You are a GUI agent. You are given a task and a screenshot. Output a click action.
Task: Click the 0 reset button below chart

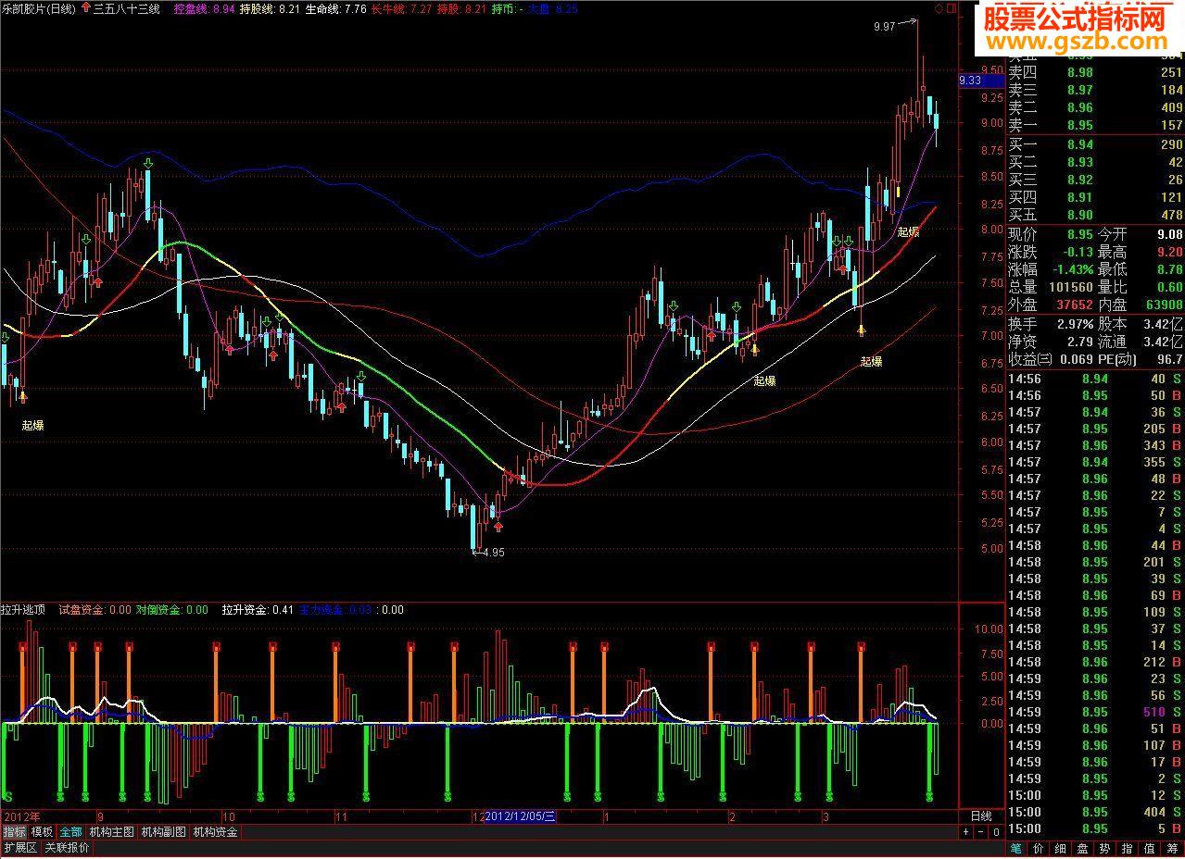[996, 832]
